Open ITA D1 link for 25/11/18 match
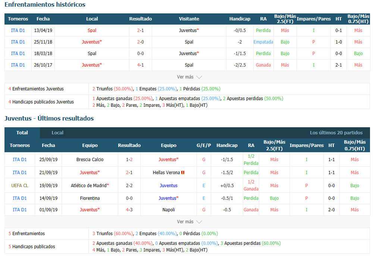 coord(18,42)
